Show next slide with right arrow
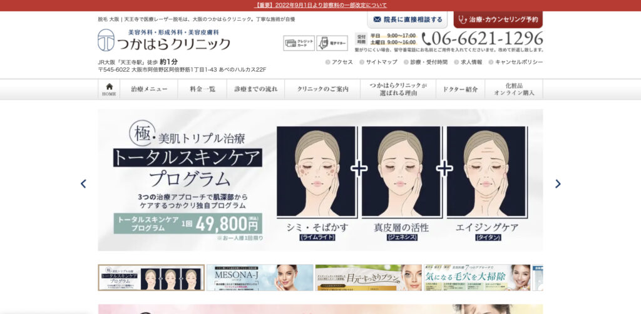This screenshot has width=641, height=314. point(558,184)
